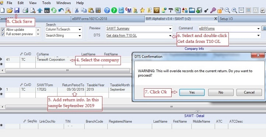Open the ColumnToSearch dropdown
Image resolution: width=266 pixels, height=137 pixels.
[x=80, y=30]
